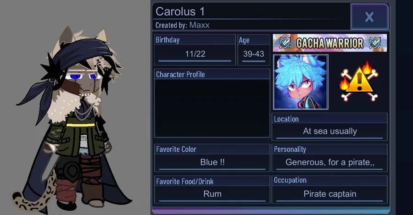Edit the Favorite Food/Drink field Rum
Screen dimensions: 413x215
(212, 194)
